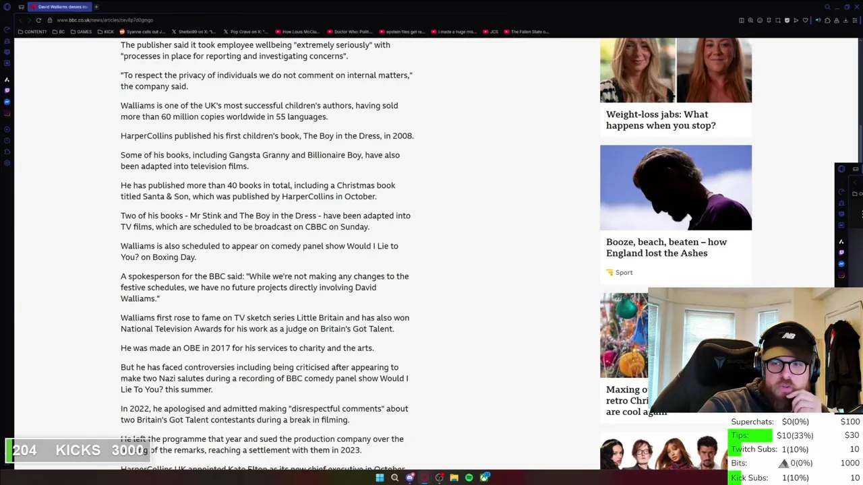
Task: Open 'Booze, beach, beaten' Ashes headline
Action: (x=666, y=247)
